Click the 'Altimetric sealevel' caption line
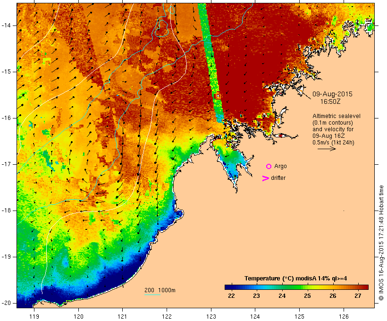Image resolution: width=387 pixels, height=321 pixels. pos(337,116)
